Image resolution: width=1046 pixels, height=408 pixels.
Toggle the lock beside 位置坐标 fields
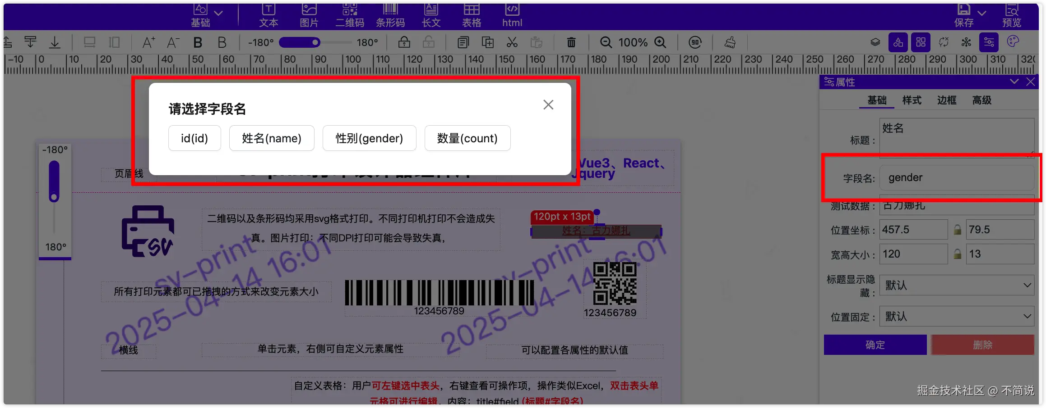click(957, 230)
